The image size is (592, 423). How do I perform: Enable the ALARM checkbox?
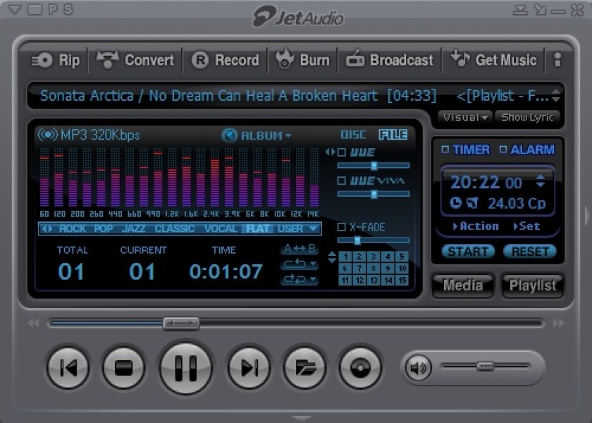[503, 149]
